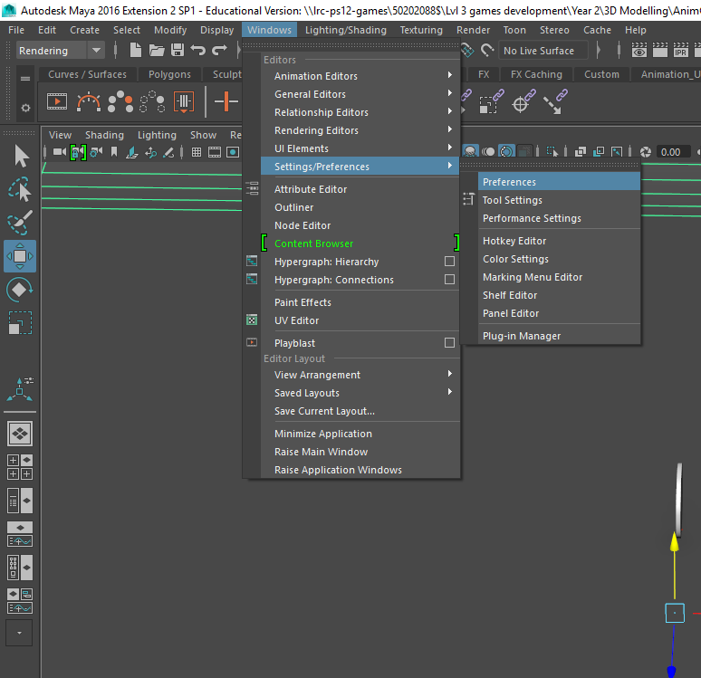The height and width of the screenshot is (678, 701).
Task: Open the UV Editor entry
Action: pyautogui.click(x=360, y=320)
